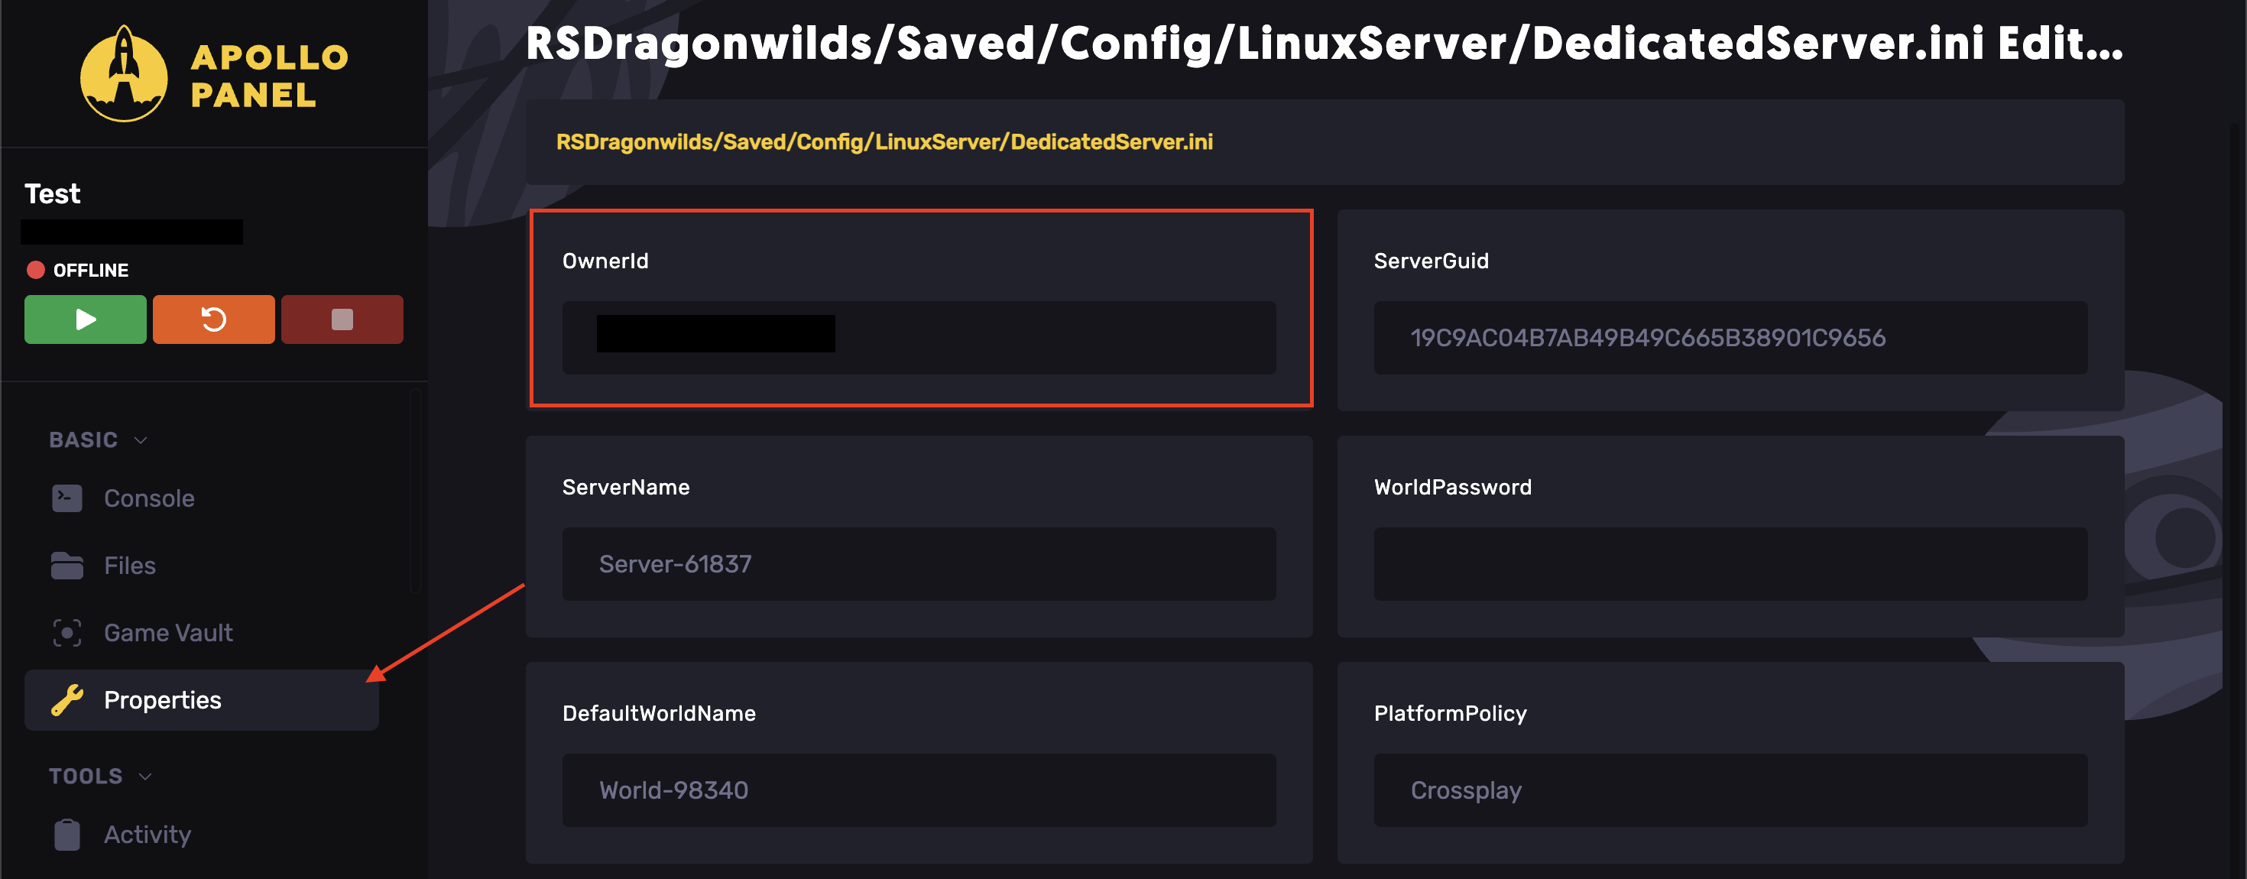Select the Properties wrench icon
The width and height of the screenshot is (2247, 879).
tap(67, 699)
